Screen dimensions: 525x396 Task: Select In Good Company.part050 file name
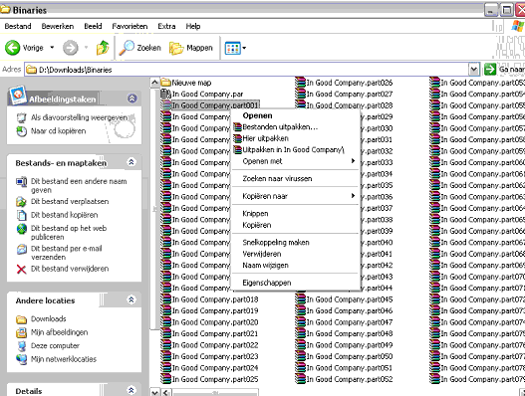pos(350,356)
